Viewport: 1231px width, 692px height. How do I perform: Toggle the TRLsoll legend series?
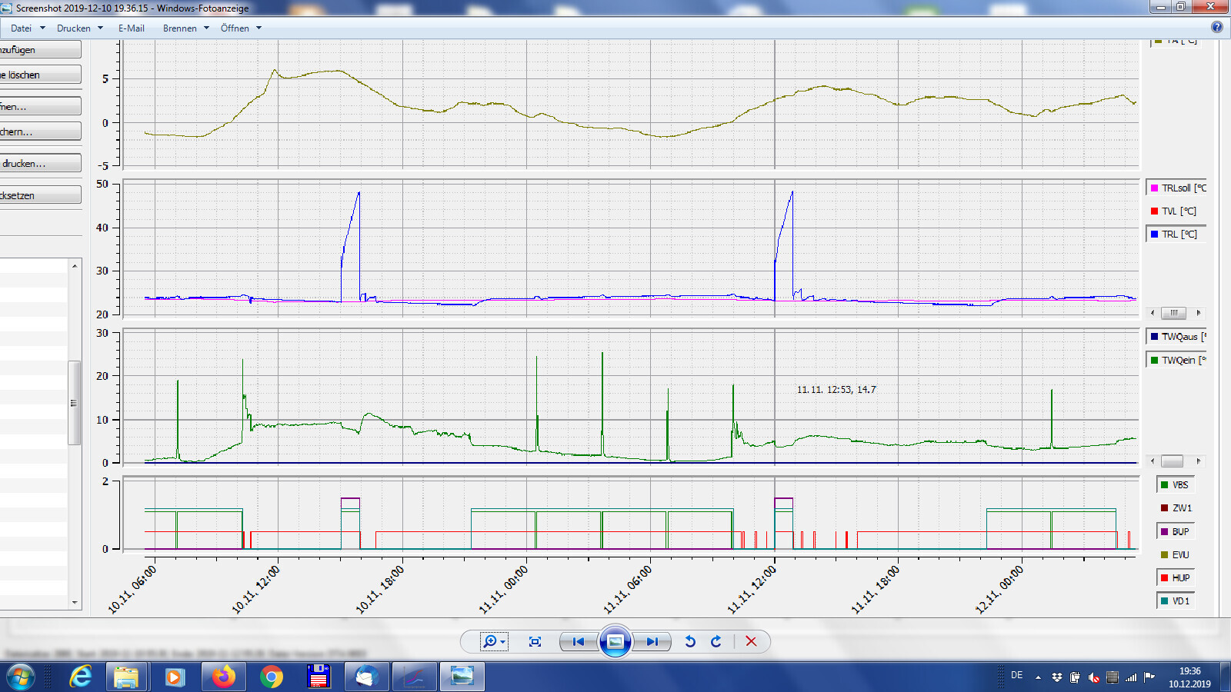pos(1176,188)
